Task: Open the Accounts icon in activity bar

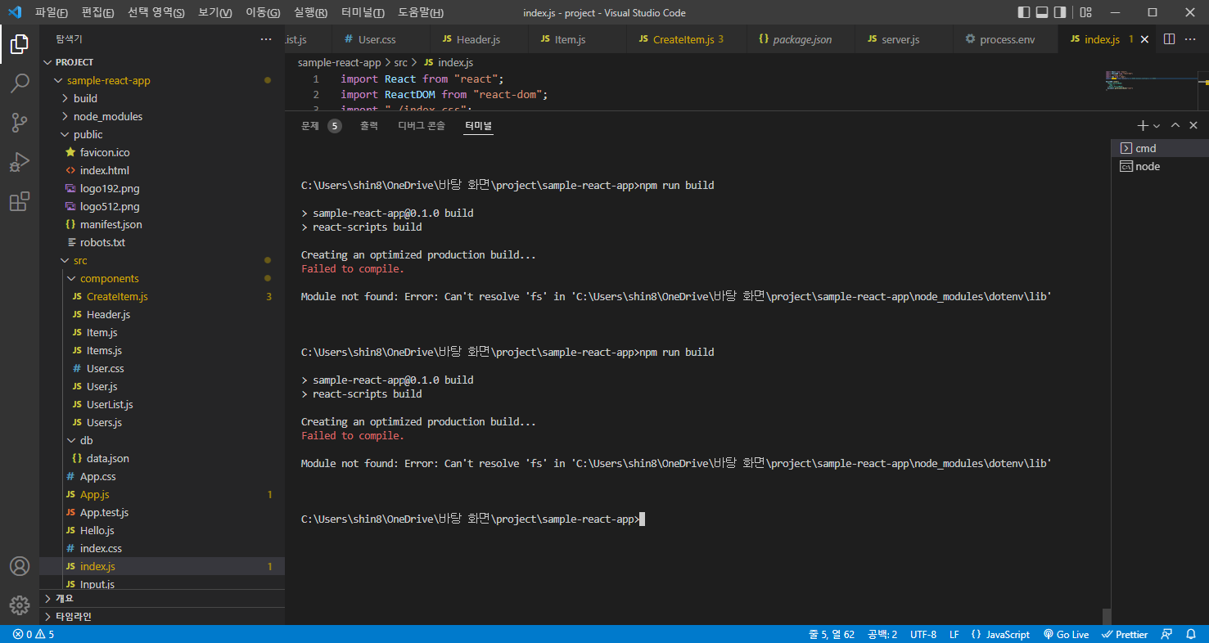Action: [20, 566]
